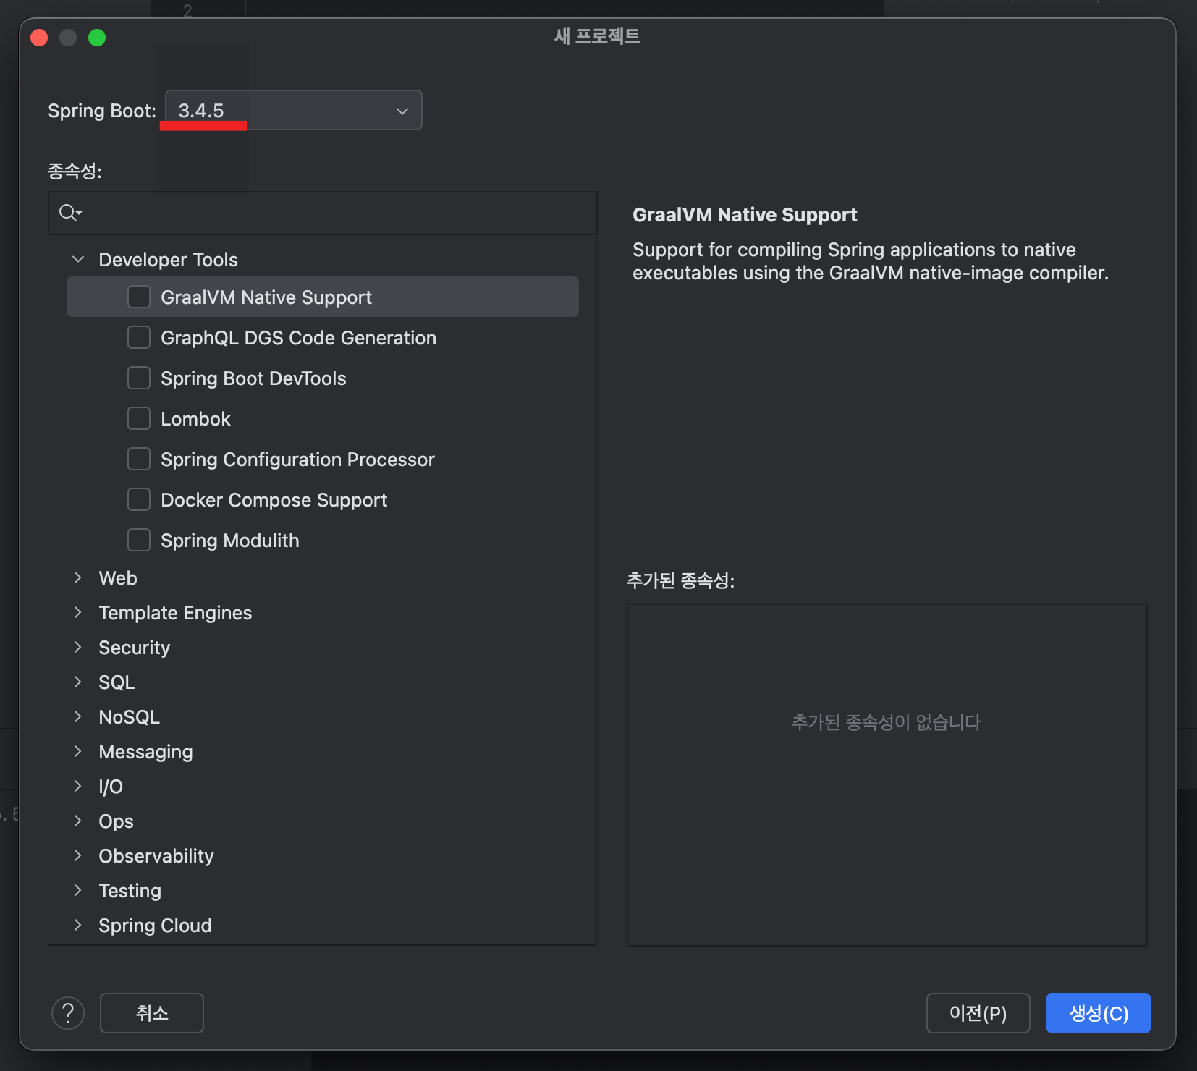Image resolution: width=1197 pixels, height=1071 pixels.
Task: Expand the Ops category
Action: pyautogui.click(x=78, y=821)
